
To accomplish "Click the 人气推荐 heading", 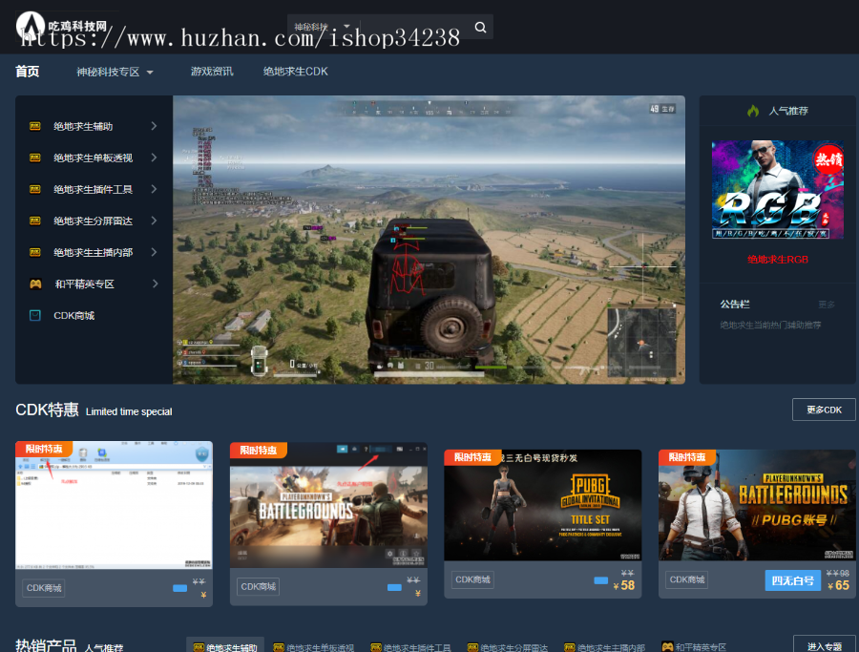I will [x=788, y=111].
